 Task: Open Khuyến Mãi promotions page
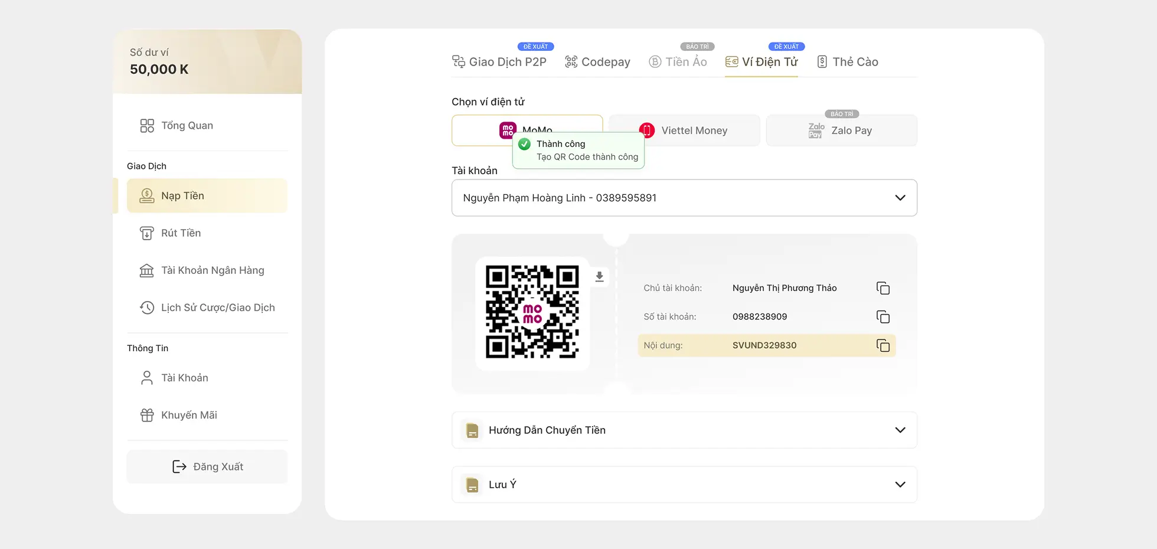tap(207, 415)
